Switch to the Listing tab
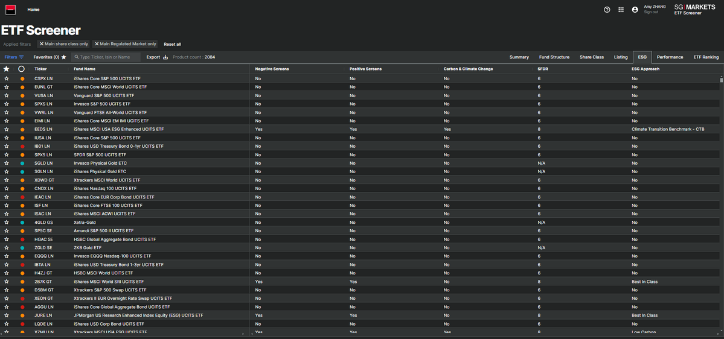Screen dimensions: 724x339 [x=621, y=57]
